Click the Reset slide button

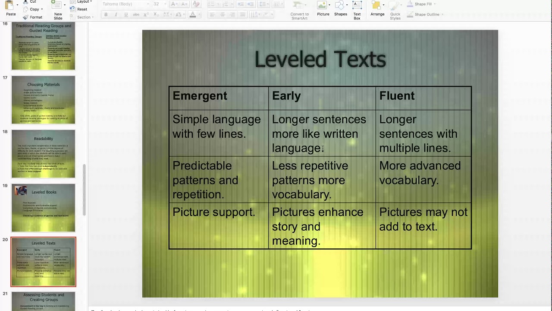point(78,9)
